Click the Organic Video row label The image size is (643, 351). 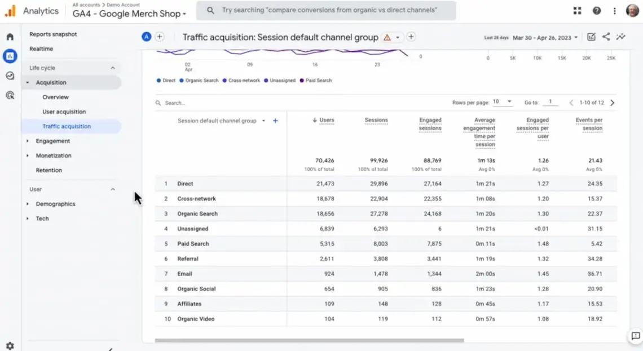point(196,319)
